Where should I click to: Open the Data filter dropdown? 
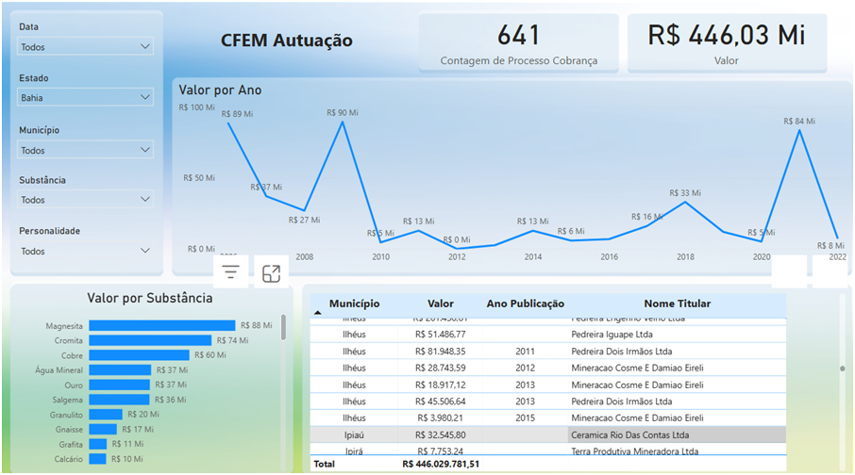85,46
